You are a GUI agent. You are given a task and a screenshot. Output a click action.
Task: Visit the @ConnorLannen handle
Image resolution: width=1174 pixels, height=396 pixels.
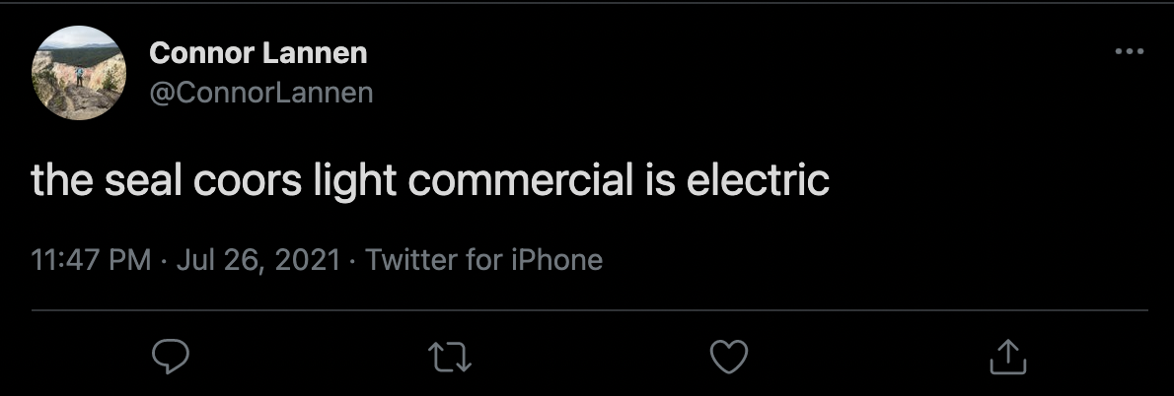261,93
